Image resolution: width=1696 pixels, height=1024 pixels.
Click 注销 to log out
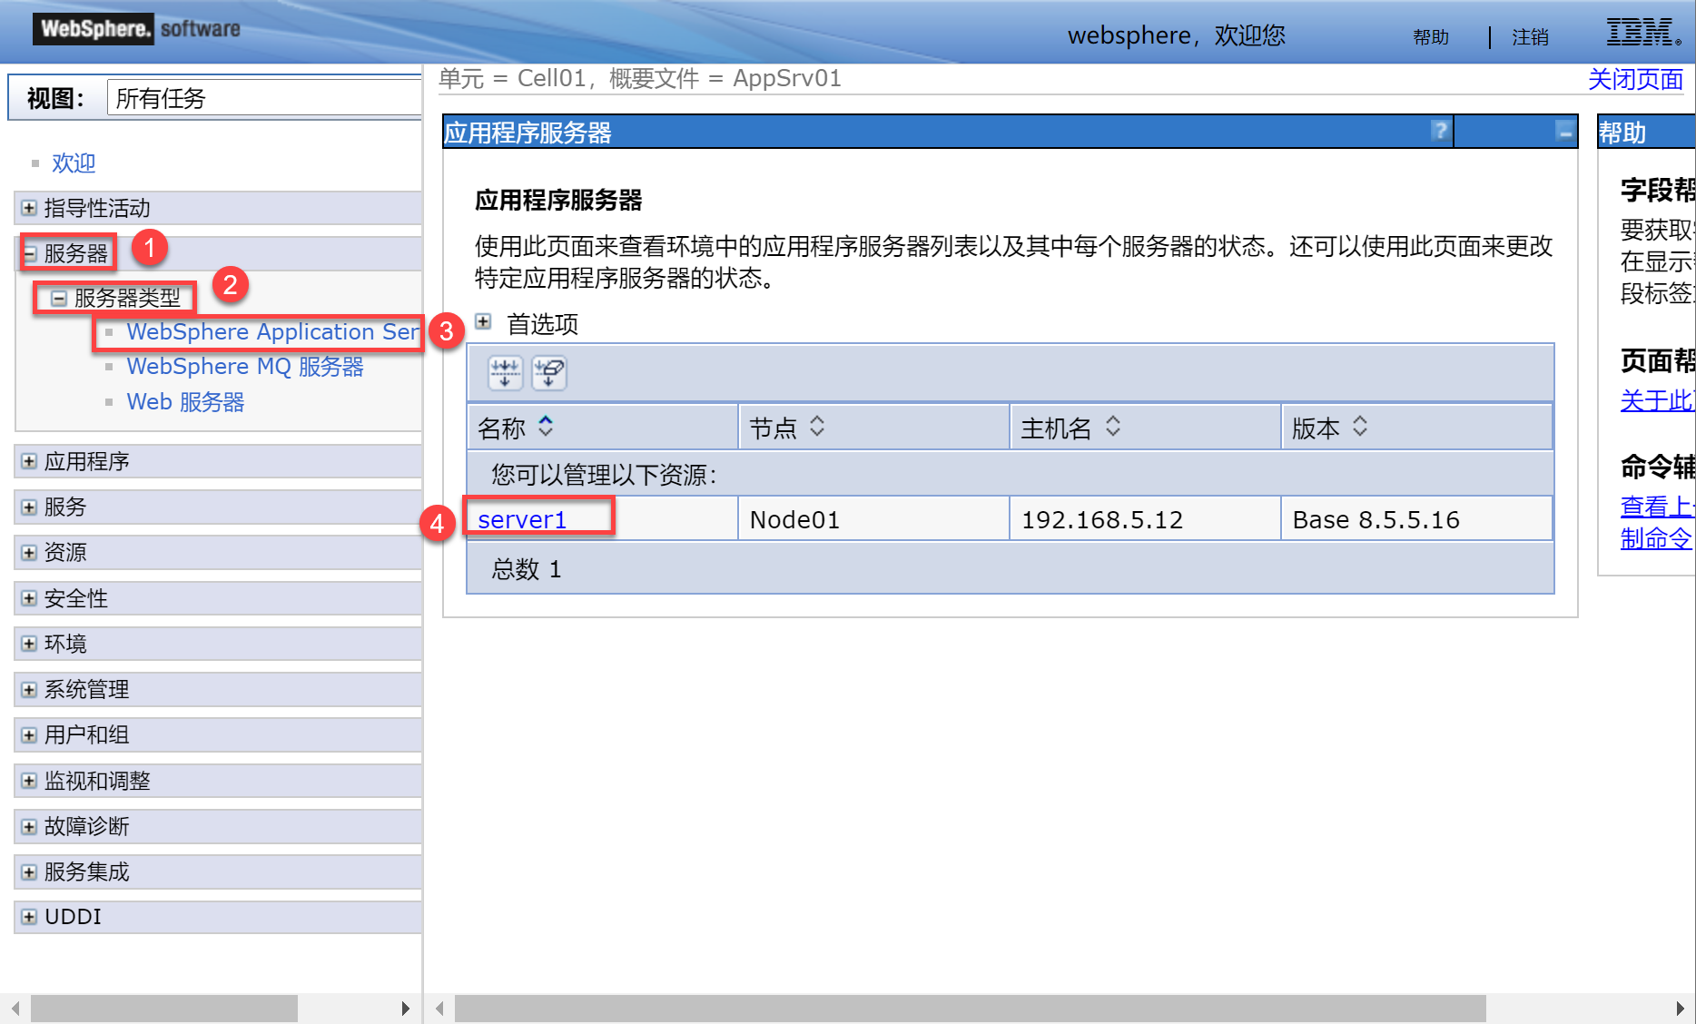1530,36
